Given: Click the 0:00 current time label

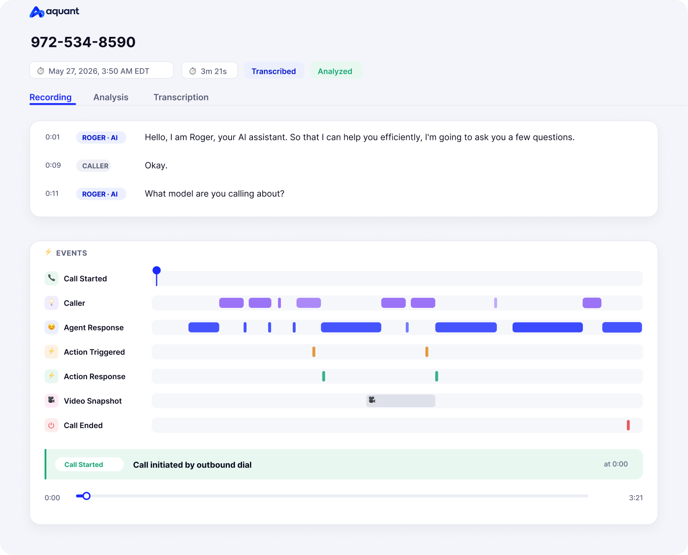Looking at the screenshot, I should (x=52, y=498).
